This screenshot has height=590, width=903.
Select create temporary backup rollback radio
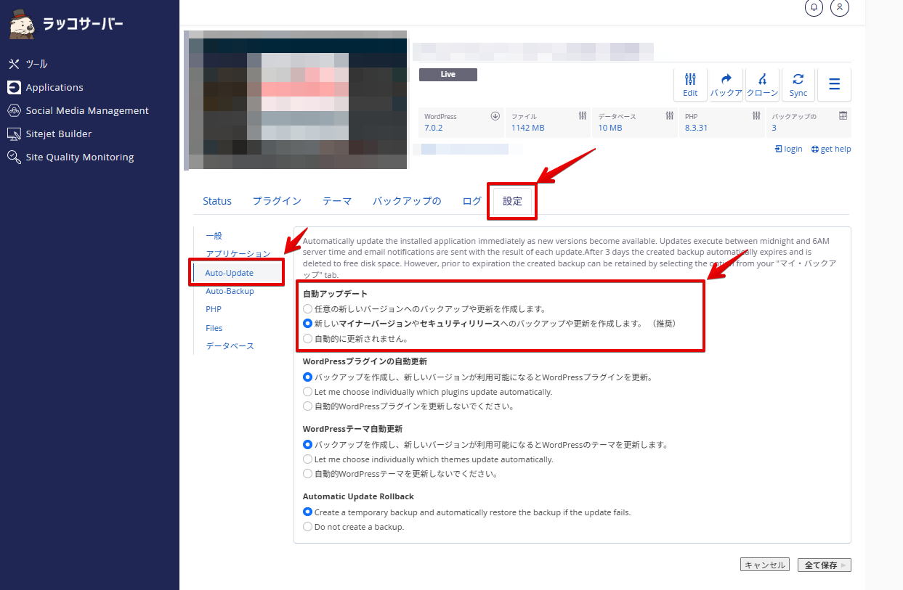308,512
